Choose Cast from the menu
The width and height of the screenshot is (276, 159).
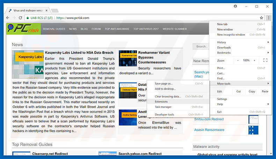pyautogui.click(x=240, y=73)
